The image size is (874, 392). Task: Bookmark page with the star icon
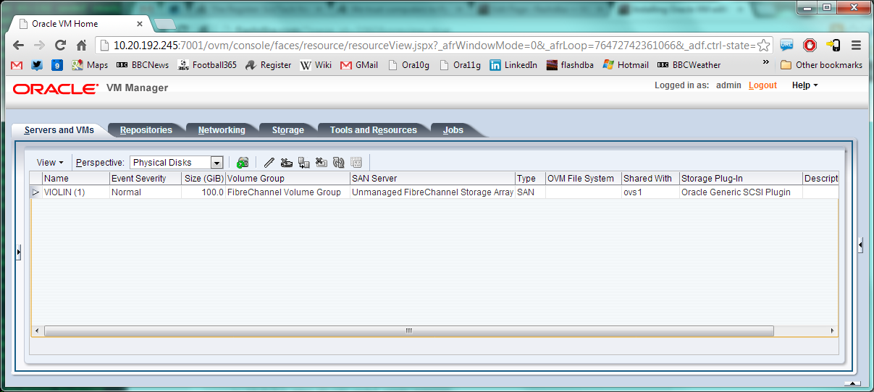click(x=763, y=45)
